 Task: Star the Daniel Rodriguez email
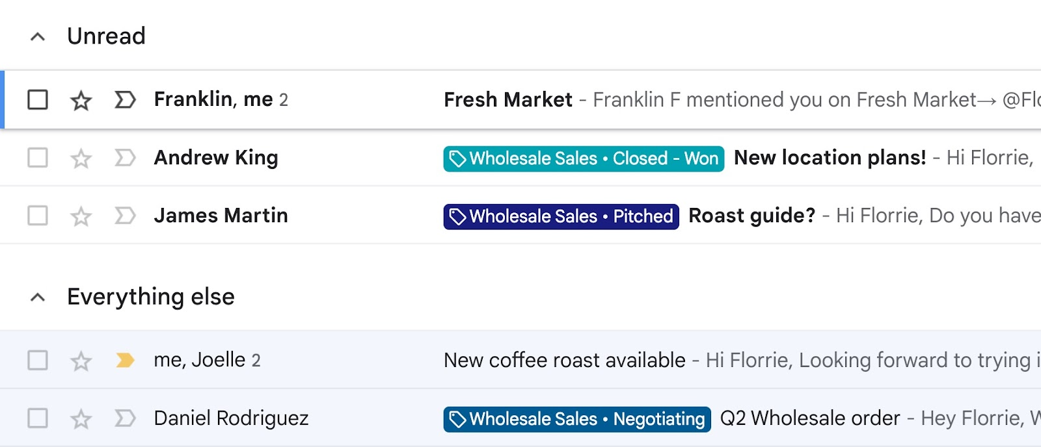pyautogui.click(x=81, y=419)
